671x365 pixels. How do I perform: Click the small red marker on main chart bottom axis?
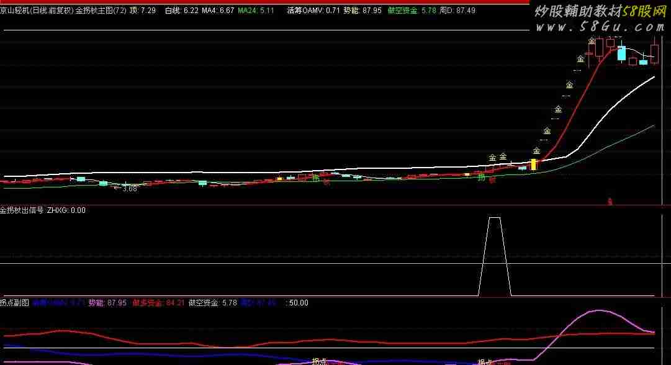tap(610, 201)
